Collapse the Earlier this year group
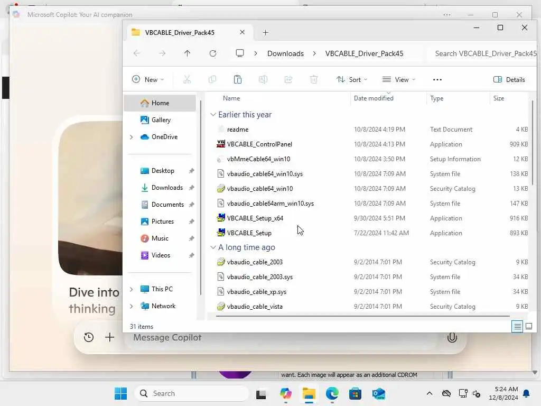Screen dimensions: 541x406 (213, 115)
